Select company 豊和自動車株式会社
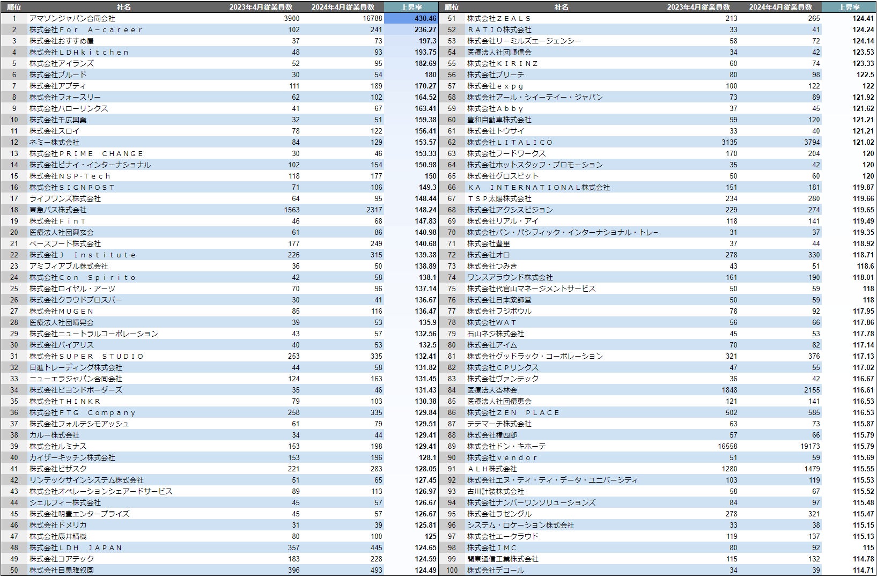Viewport: 877px width, 577px height. [499, 120]
